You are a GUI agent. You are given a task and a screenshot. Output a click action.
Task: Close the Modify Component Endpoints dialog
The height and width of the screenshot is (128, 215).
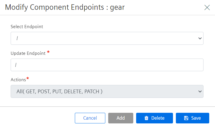click(207, 7)
